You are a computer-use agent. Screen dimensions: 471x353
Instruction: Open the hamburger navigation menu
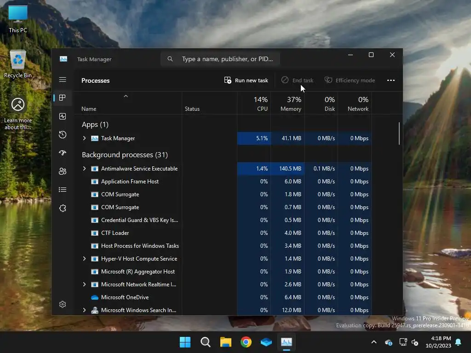click(x=63, y=80)
